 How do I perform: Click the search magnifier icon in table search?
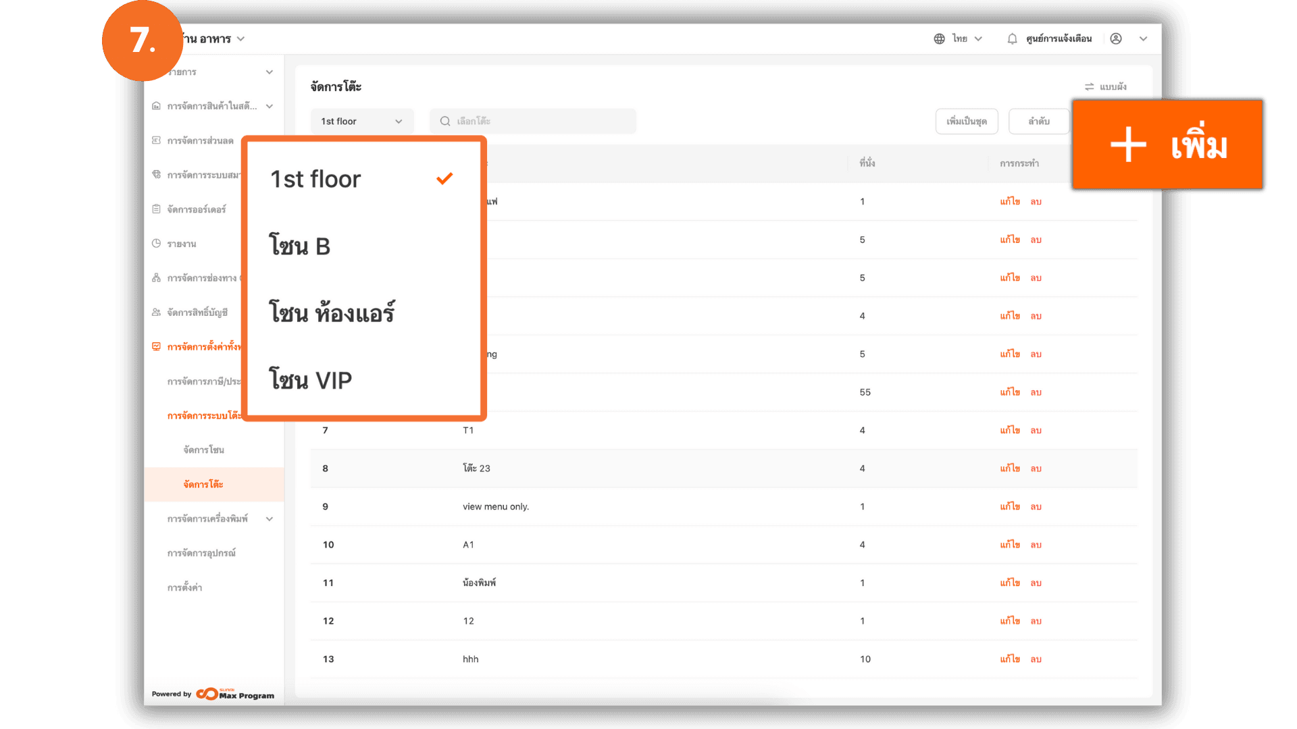coord(445,122)
